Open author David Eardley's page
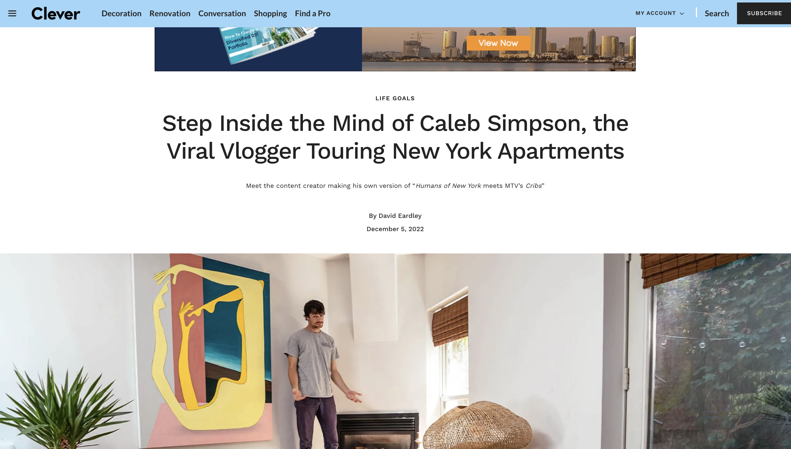This screenshot has height=449, width=791. pyautogui.click(x=400, y=216)
